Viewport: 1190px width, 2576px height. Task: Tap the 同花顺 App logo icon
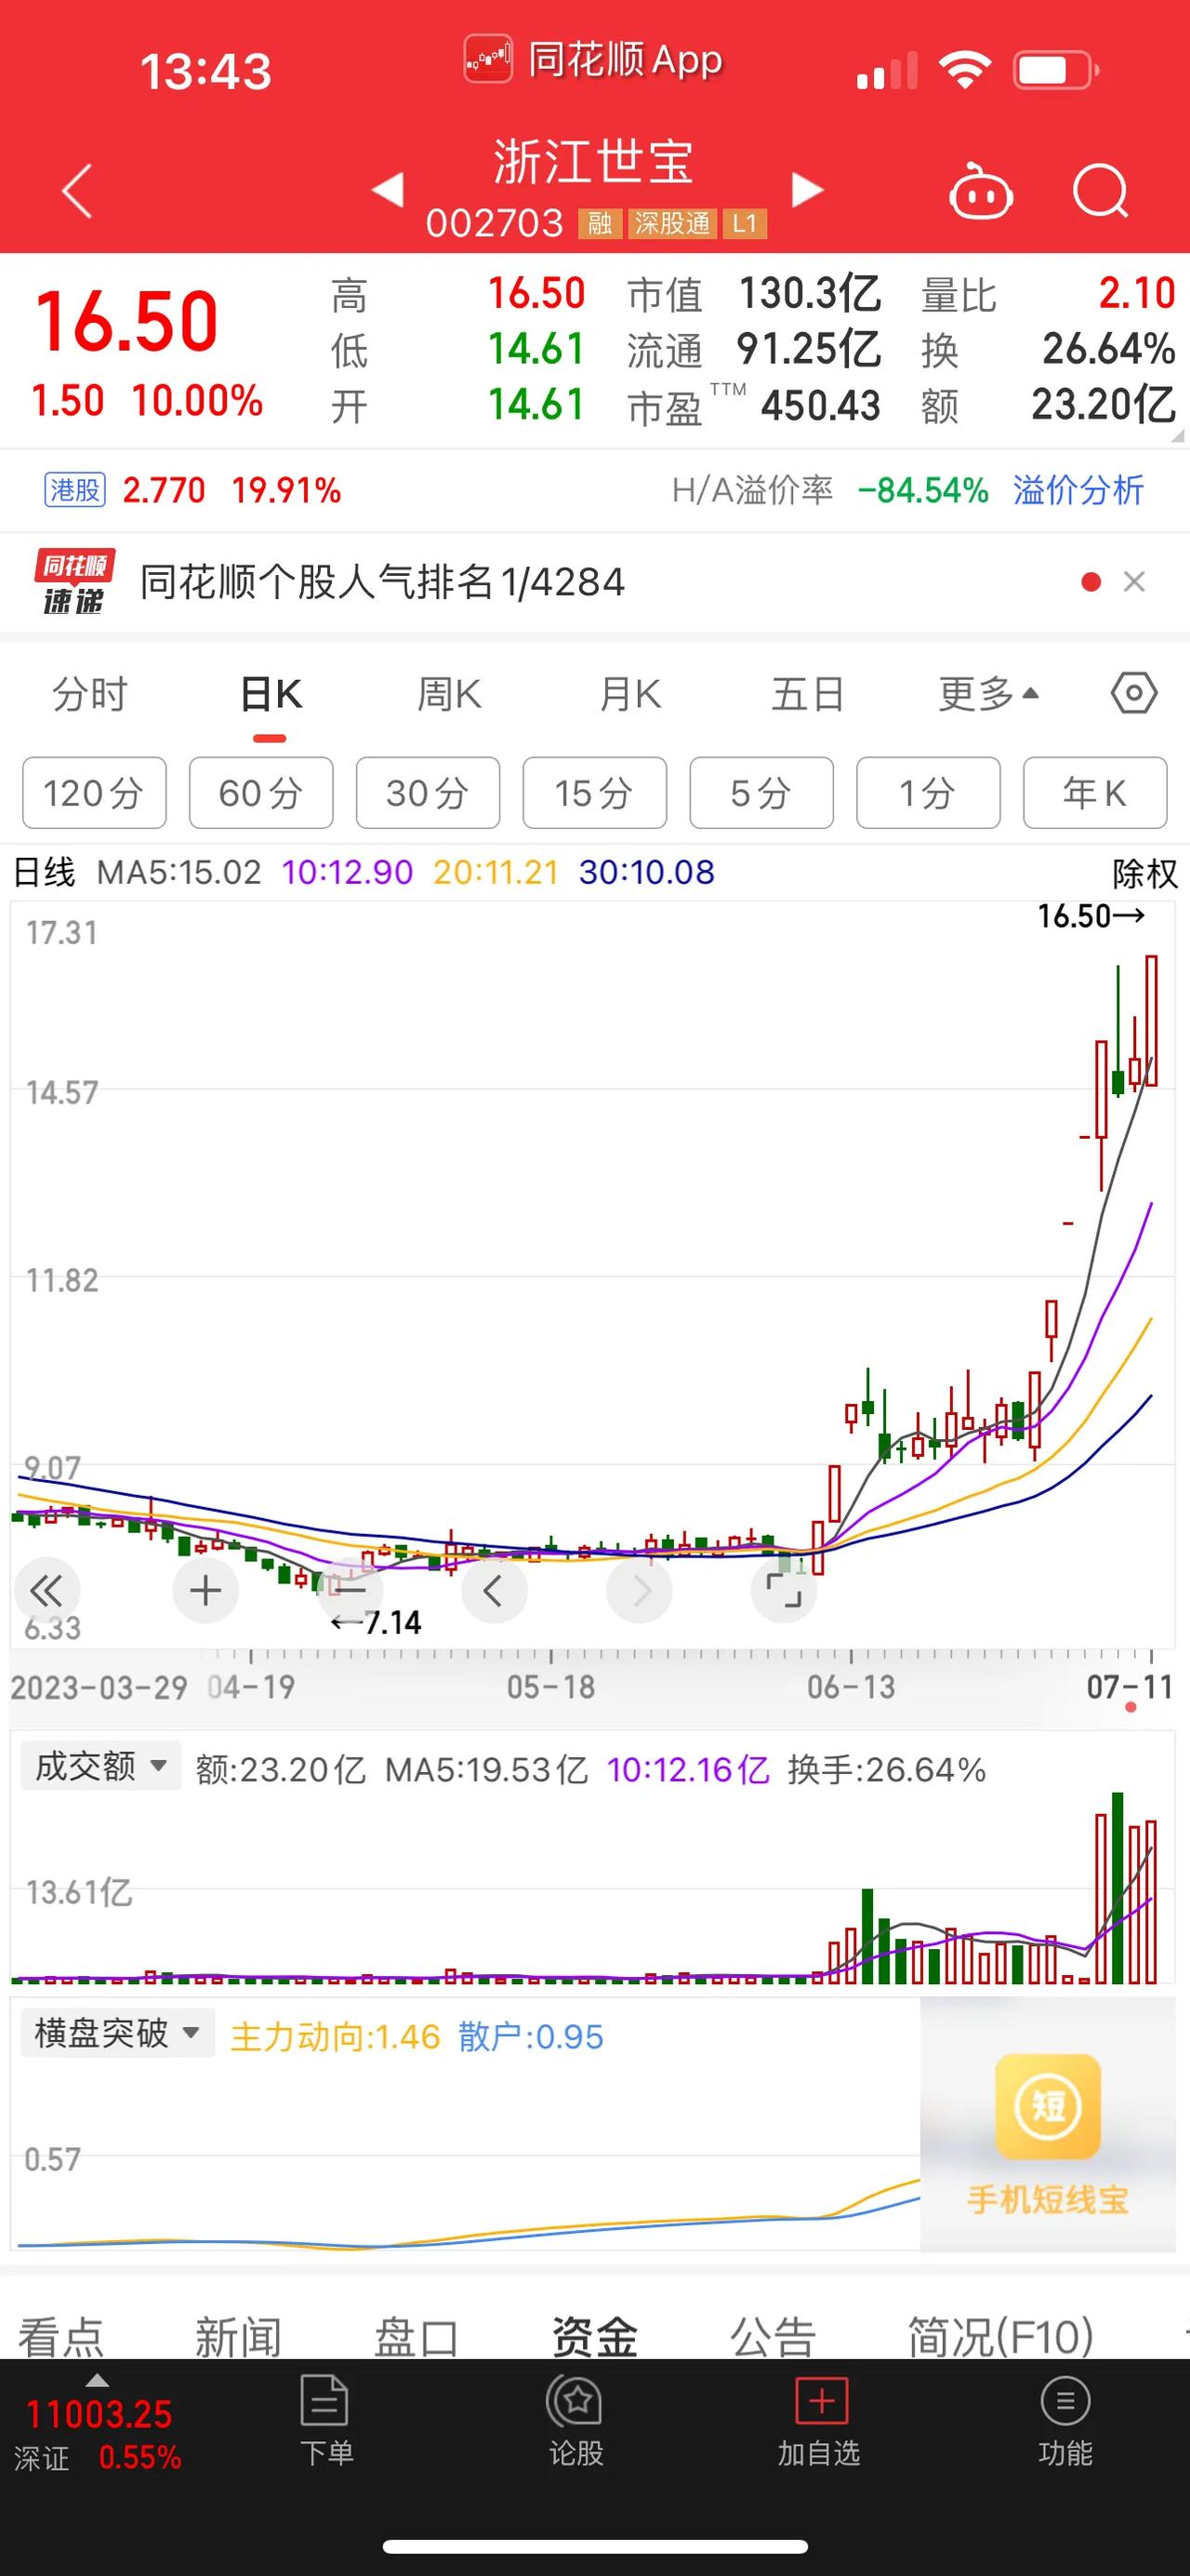tap(487, 59)
